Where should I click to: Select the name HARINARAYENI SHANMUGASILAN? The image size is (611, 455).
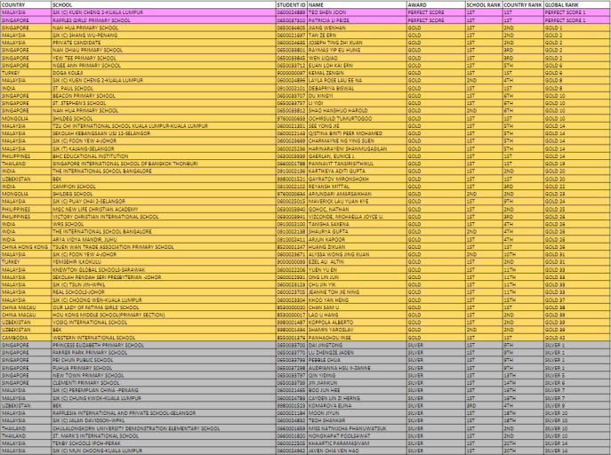[357, 148]
